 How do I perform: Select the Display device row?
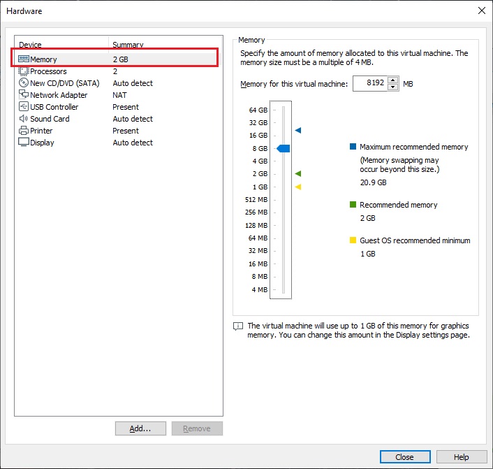[x=118, y=143]
